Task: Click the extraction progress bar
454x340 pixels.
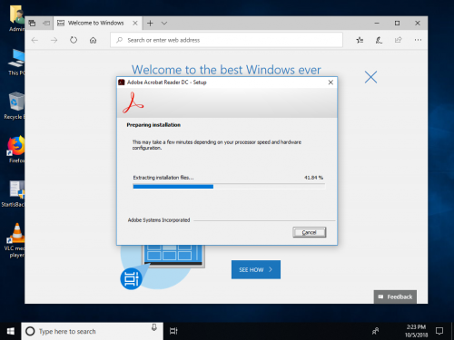Action: point(229,187)
